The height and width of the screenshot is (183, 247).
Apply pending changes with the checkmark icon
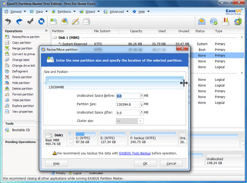tap(30, 21)
